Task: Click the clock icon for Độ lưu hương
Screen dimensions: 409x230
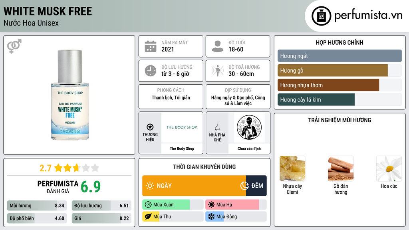Action: point(151,71)
